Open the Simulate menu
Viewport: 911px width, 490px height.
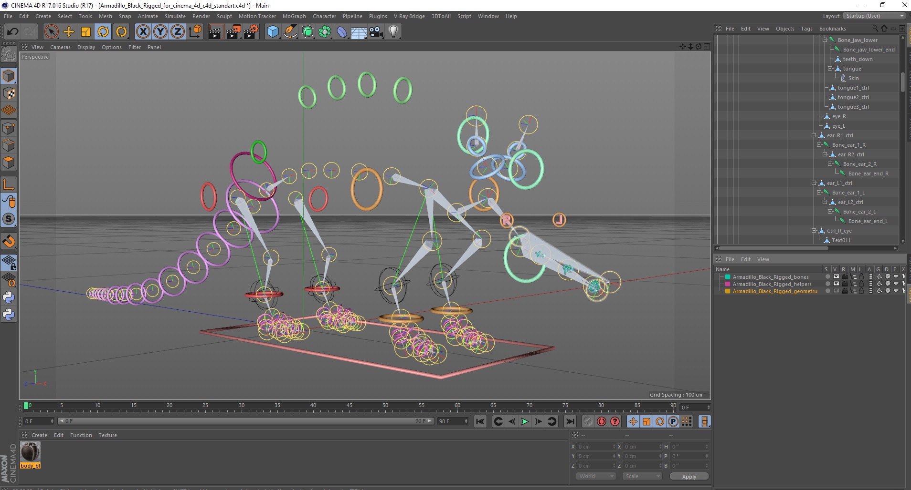coord(175,16)
